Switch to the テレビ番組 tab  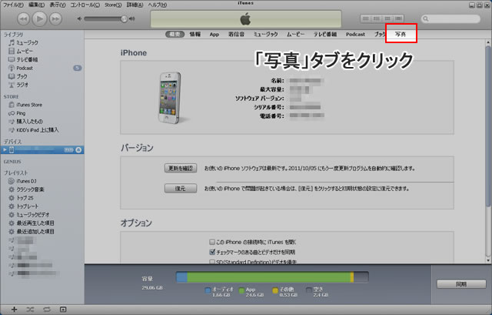(325, 34)
